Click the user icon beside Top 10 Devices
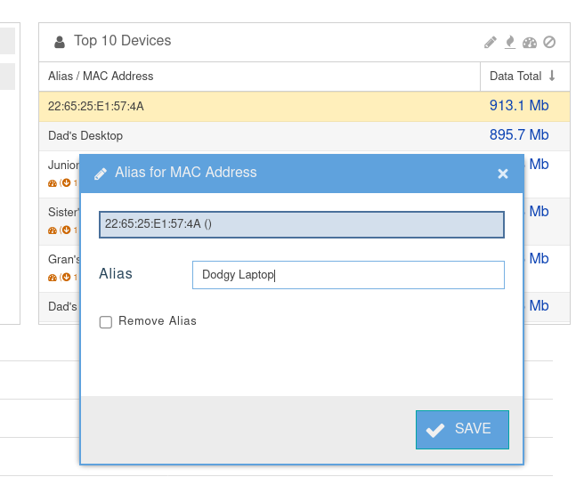Screen dimensions: 576x477 click(x=60, y=42)
